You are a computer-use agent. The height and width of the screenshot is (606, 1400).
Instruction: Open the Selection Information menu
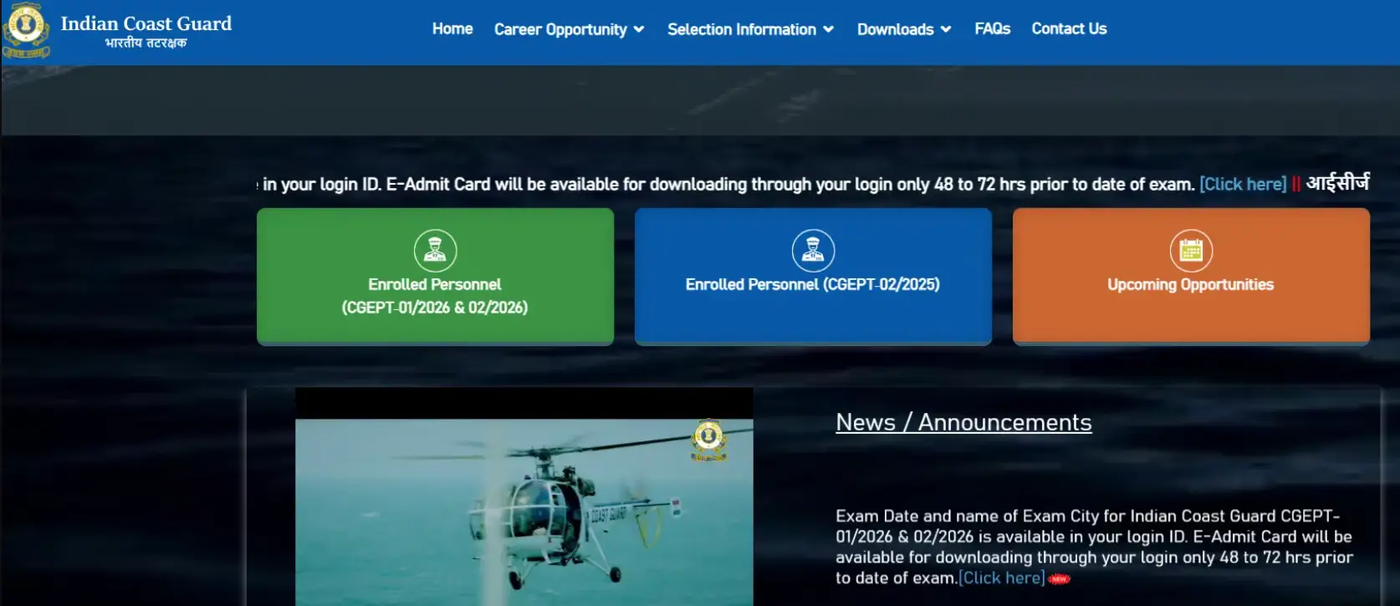pyautogui.click(x=750, y=29)
